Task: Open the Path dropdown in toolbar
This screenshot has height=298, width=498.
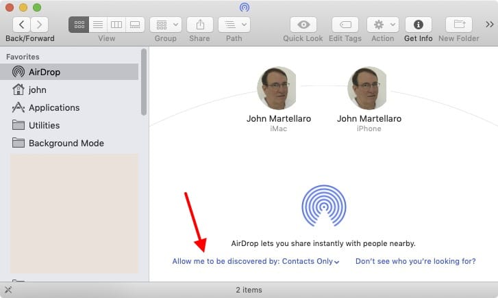Action: (234, 25)
